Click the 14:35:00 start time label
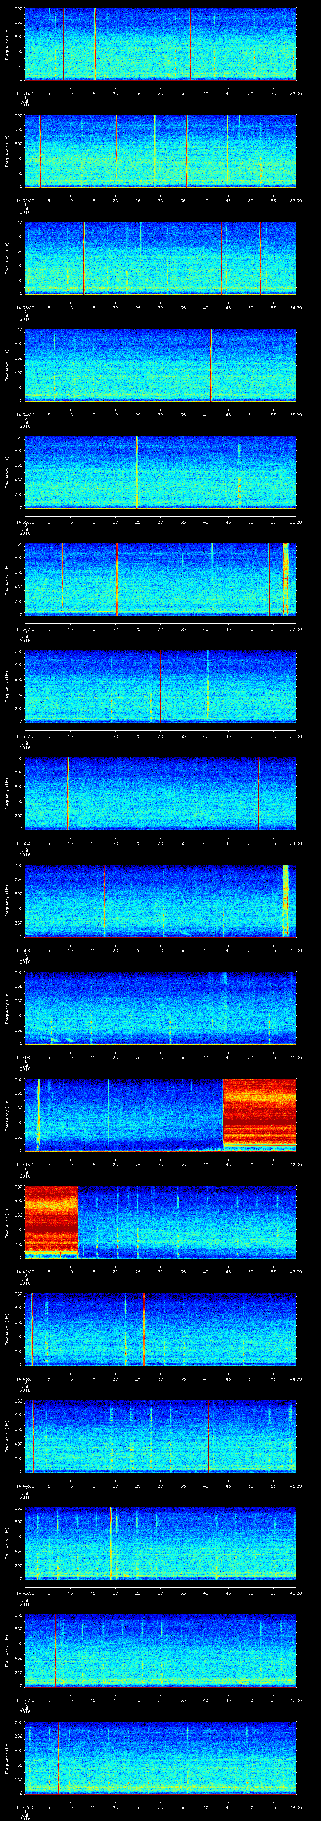 pyautogui.click(x=25, y=522)
